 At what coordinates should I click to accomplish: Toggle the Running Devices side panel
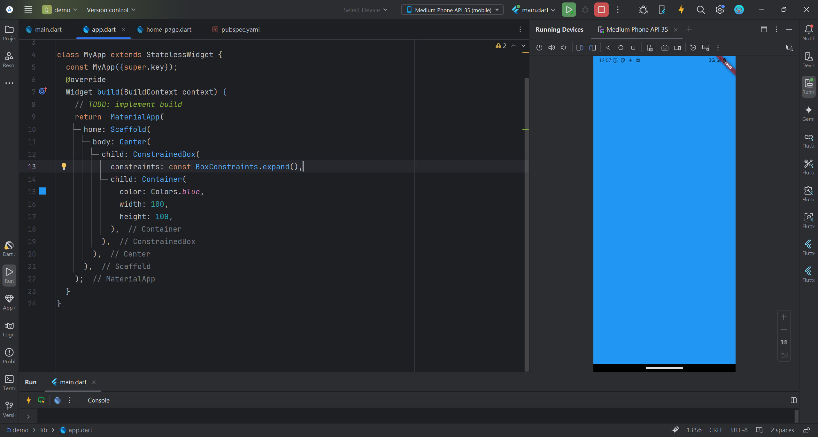808,86
